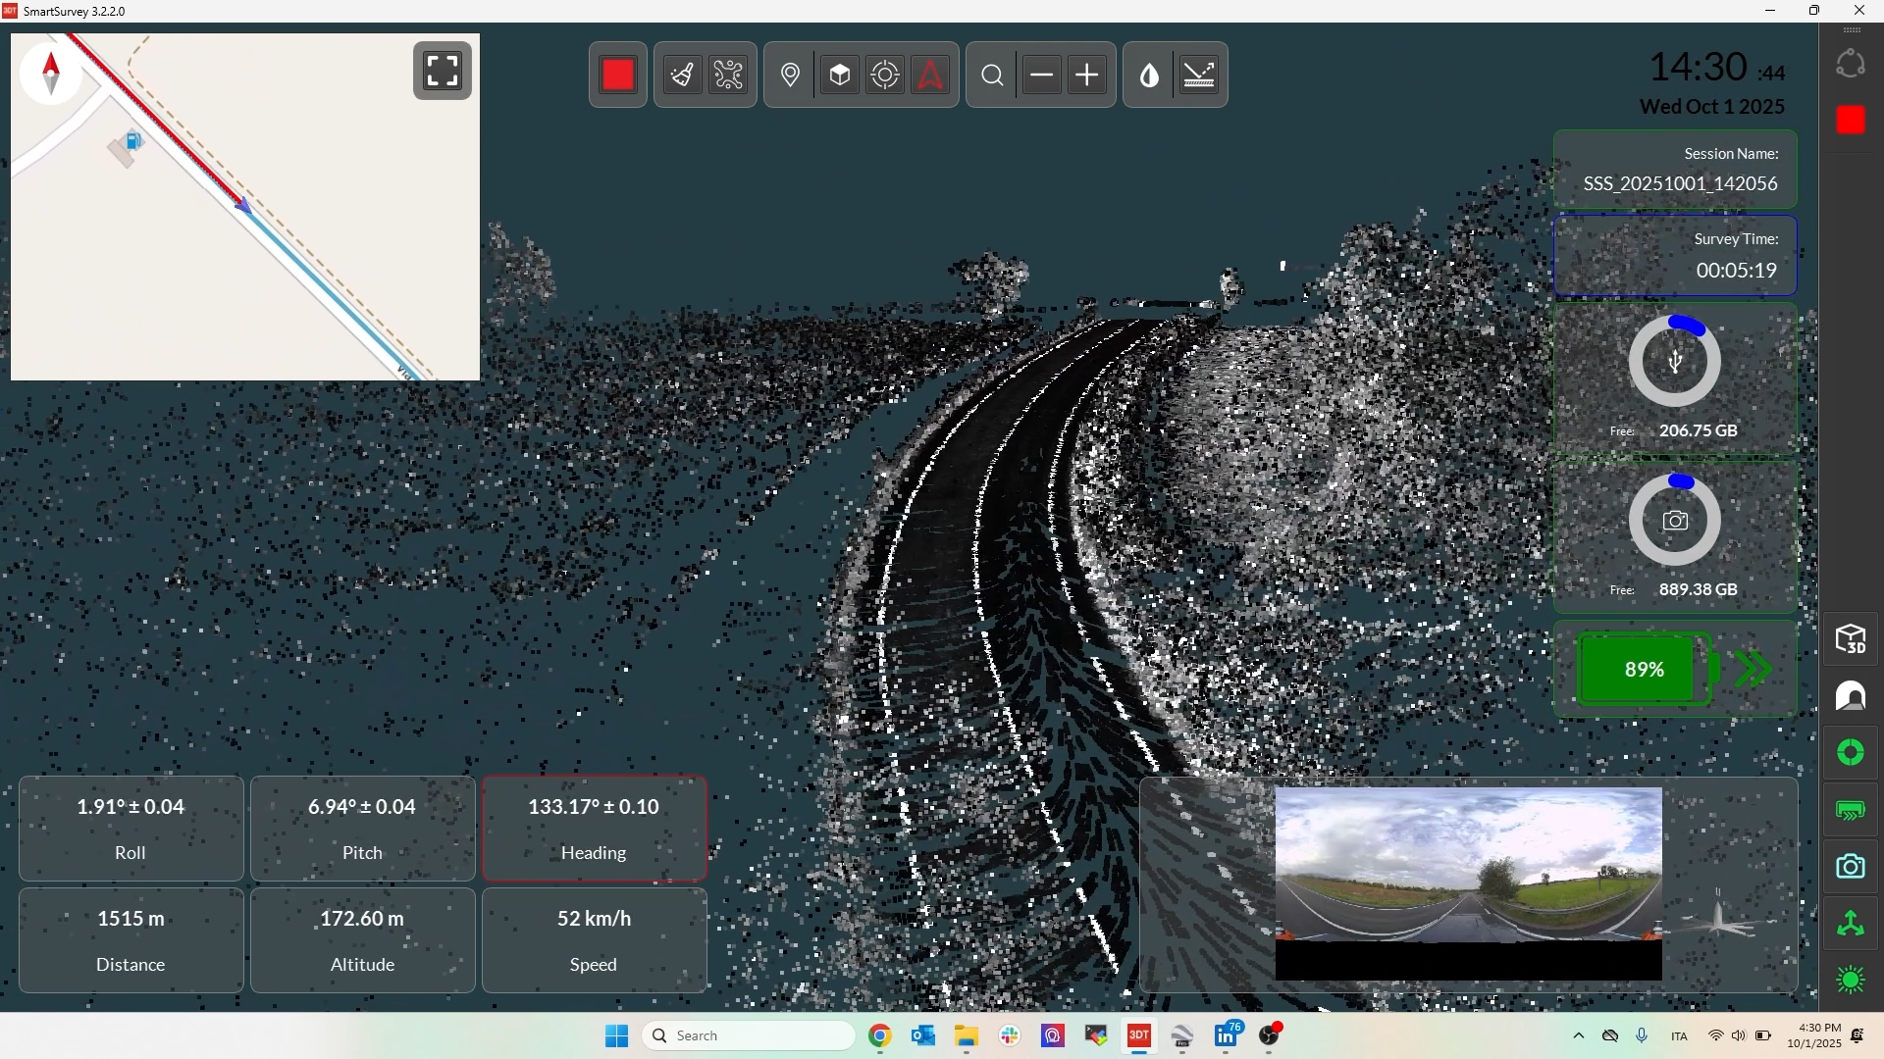Screen dimensions: 1884x1059
Task: Click the camera storage usage ring gauge
Action: tap(1675, 521)
